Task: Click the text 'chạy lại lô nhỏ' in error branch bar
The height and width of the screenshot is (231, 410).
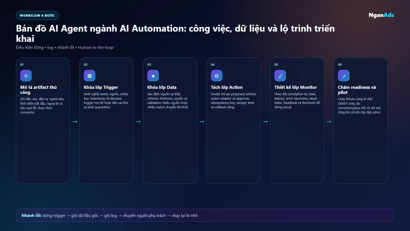Action: [184, 216]
